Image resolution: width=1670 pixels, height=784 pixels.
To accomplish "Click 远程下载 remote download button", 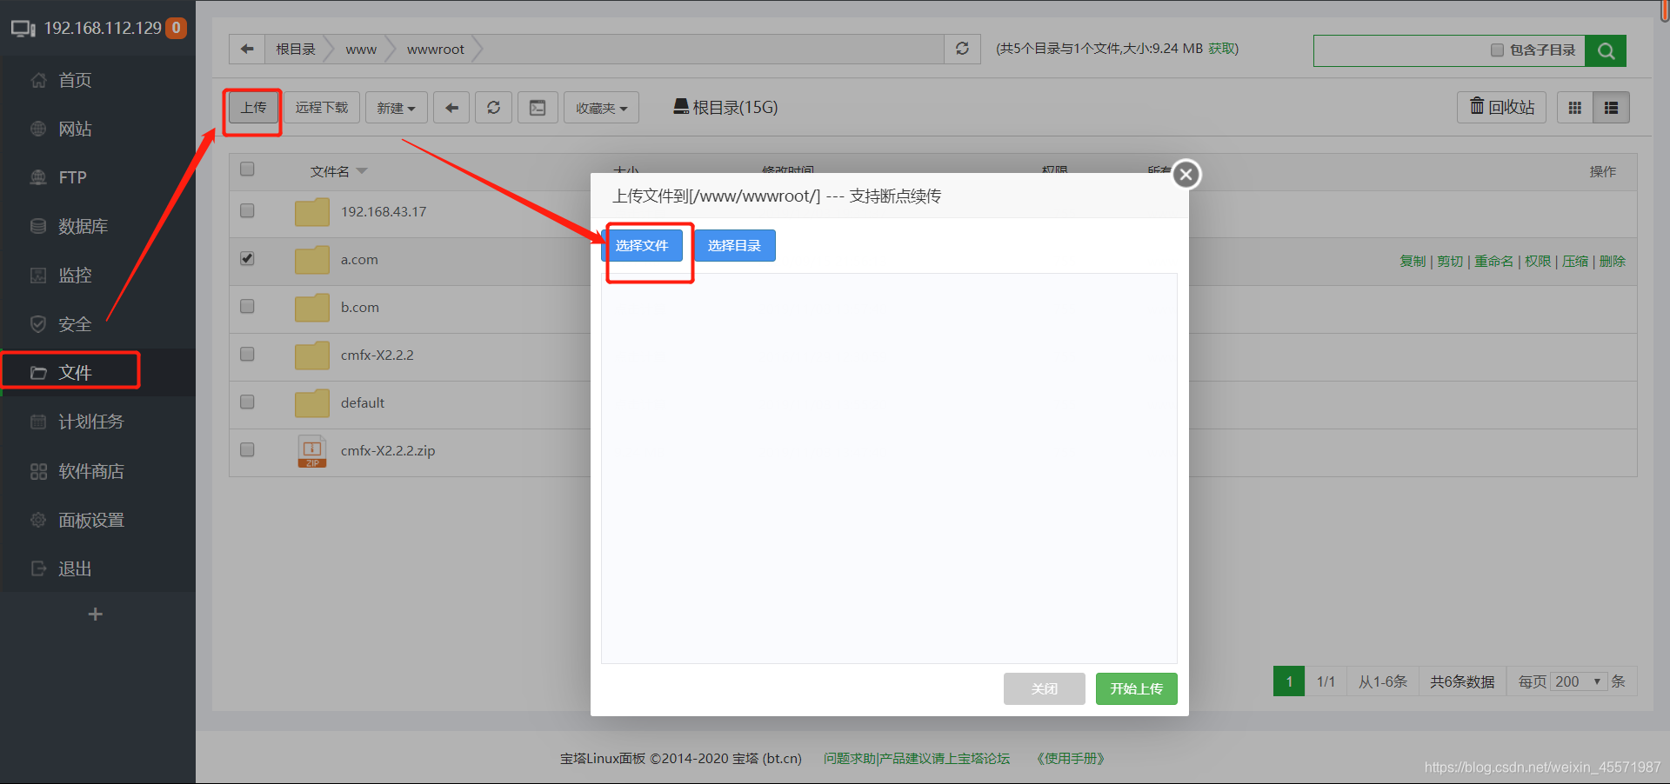I will coord(322,108).
